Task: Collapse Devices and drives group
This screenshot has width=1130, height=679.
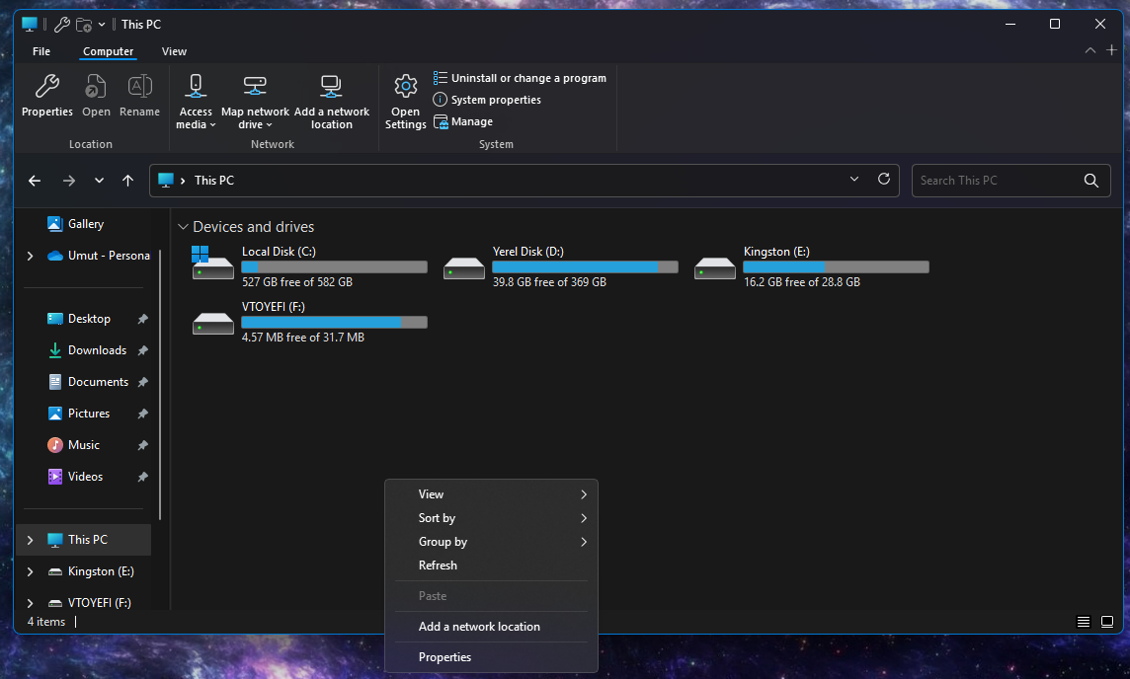Action: [x=183, y=227]
